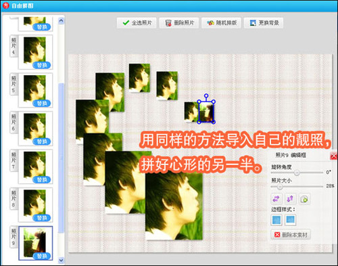Select the 照片6 thumbnail in the sidebar
This screenshot has width=338, height=266.
click(x=35, y=129)
